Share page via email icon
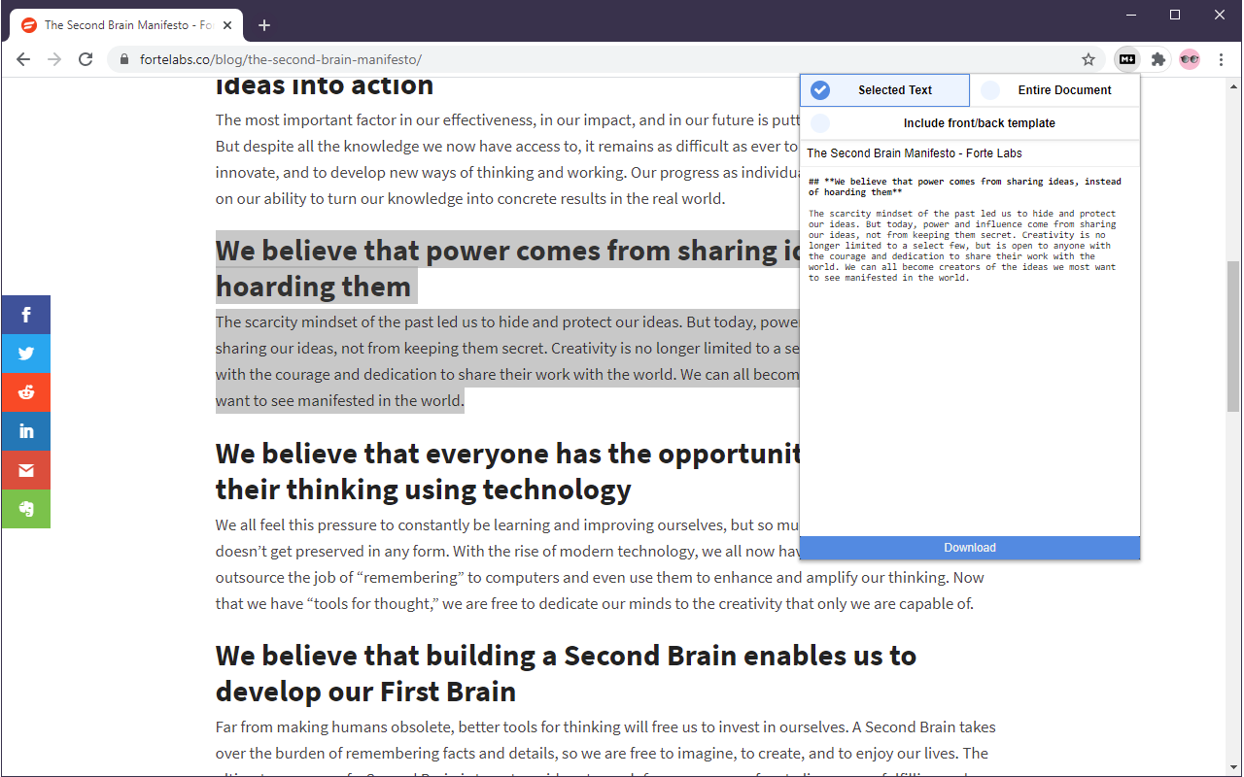Viewport: 1244px width, 777px height. (x=26, y=470)
